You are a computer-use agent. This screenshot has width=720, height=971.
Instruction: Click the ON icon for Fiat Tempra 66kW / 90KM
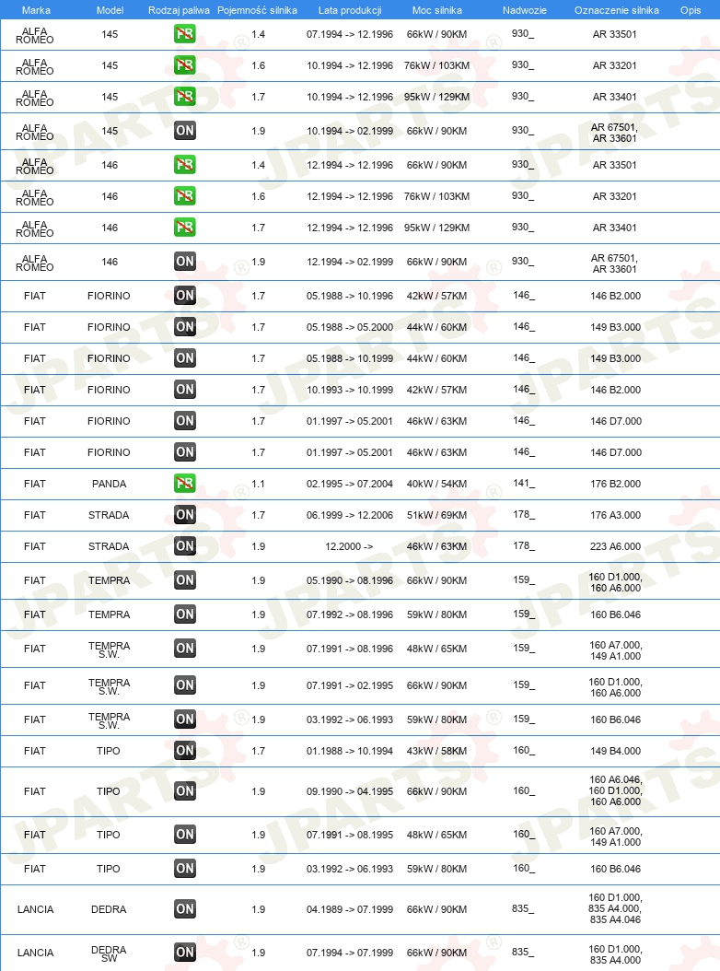tap(184, 580)
